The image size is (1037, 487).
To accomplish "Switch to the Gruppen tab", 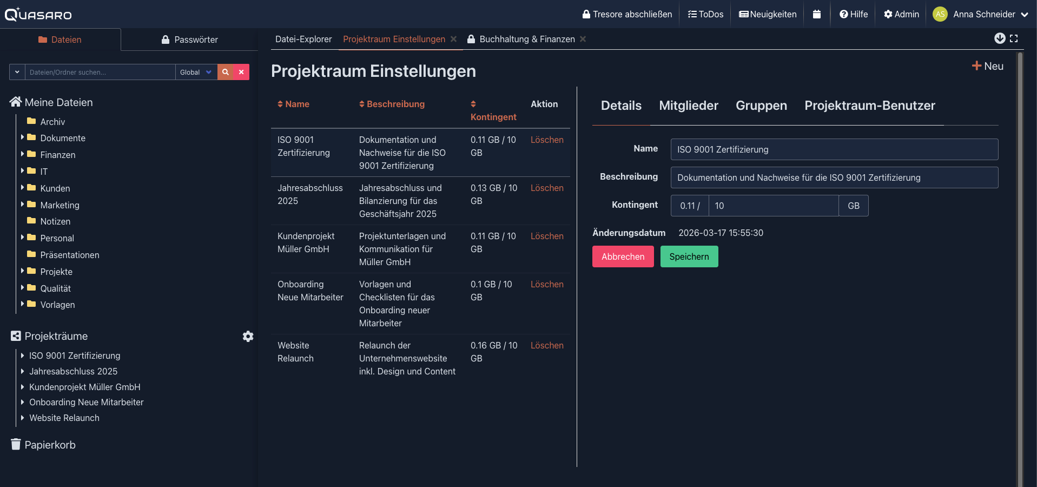I will (761, 106).
